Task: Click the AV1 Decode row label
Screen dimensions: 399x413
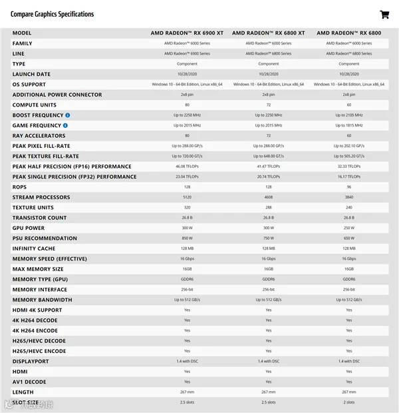Action: tap(29, 382)
